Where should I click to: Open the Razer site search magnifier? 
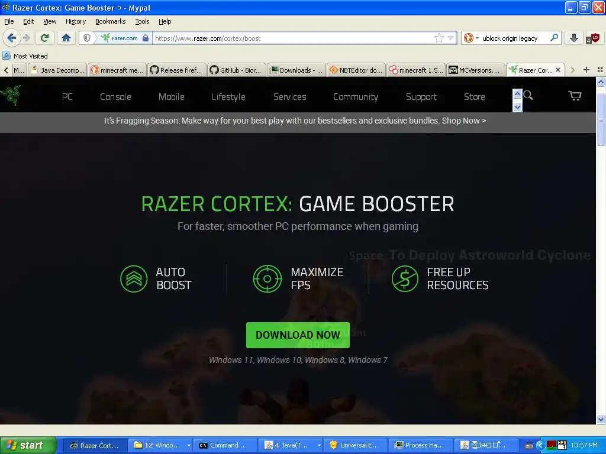(x=528, y=95)
